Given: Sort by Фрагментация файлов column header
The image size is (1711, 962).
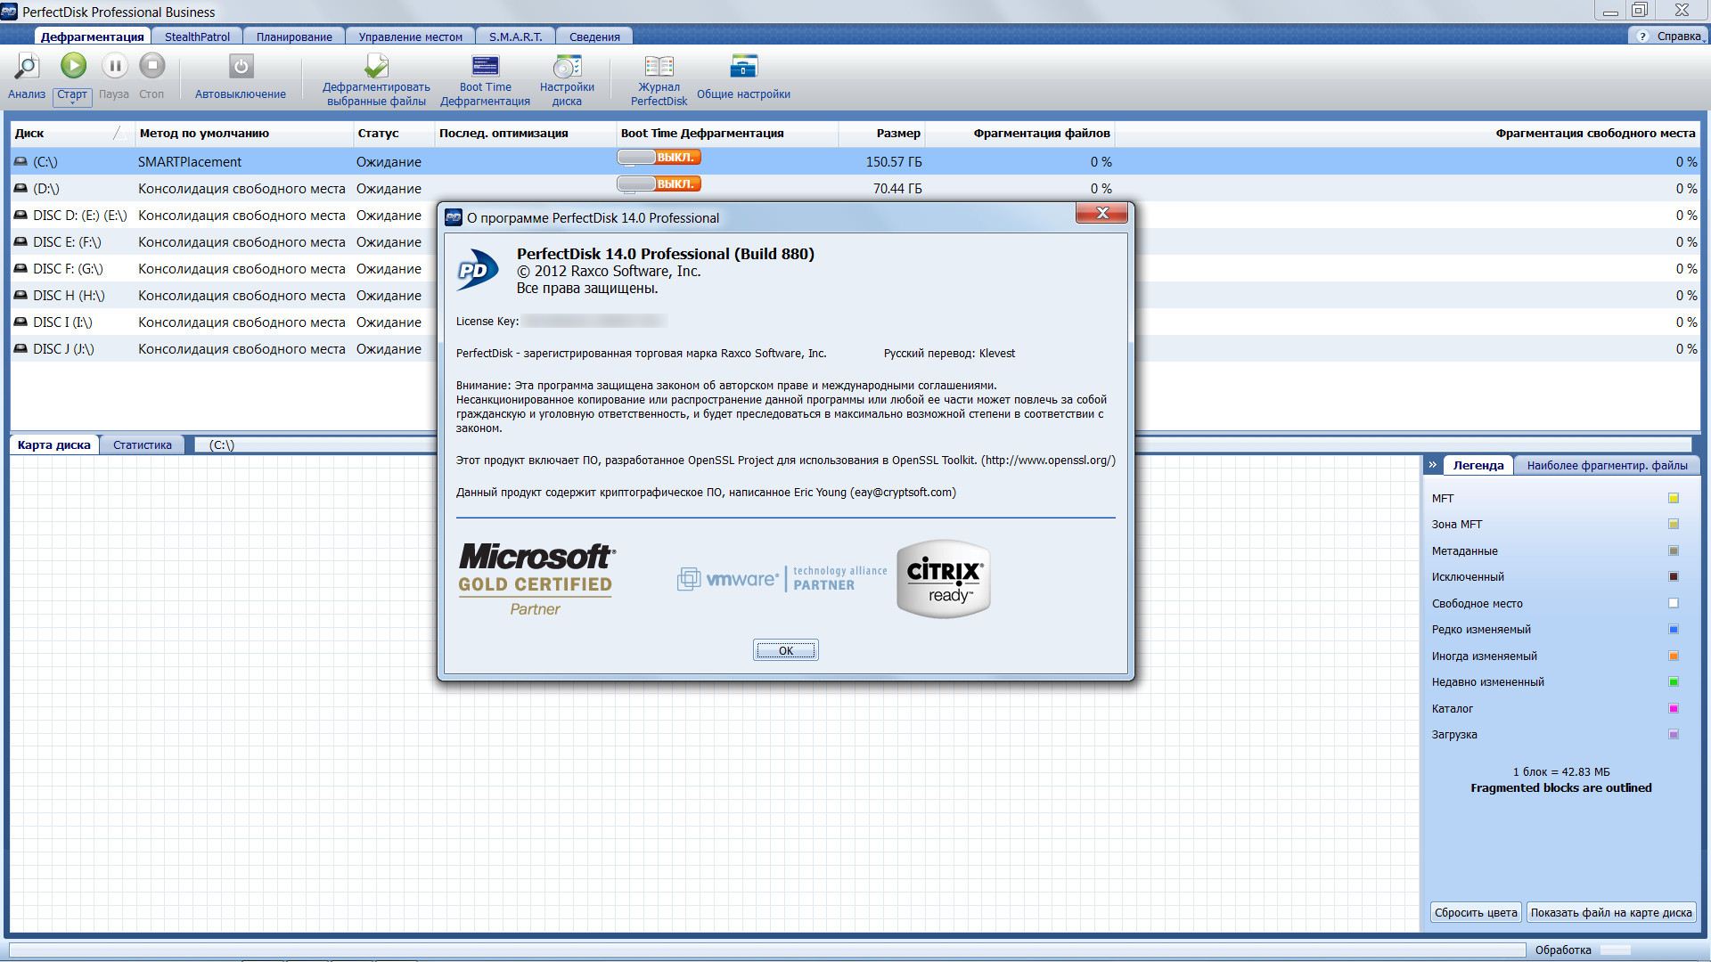Looking at the screenshot, I should click(x=1019, y=134).
